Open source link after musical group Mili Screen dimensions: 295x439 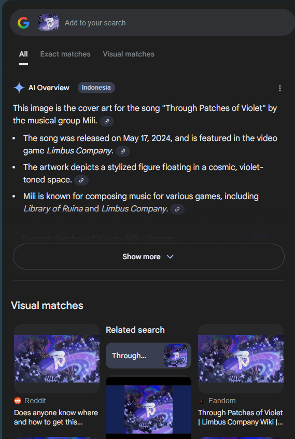pos(107,121)
